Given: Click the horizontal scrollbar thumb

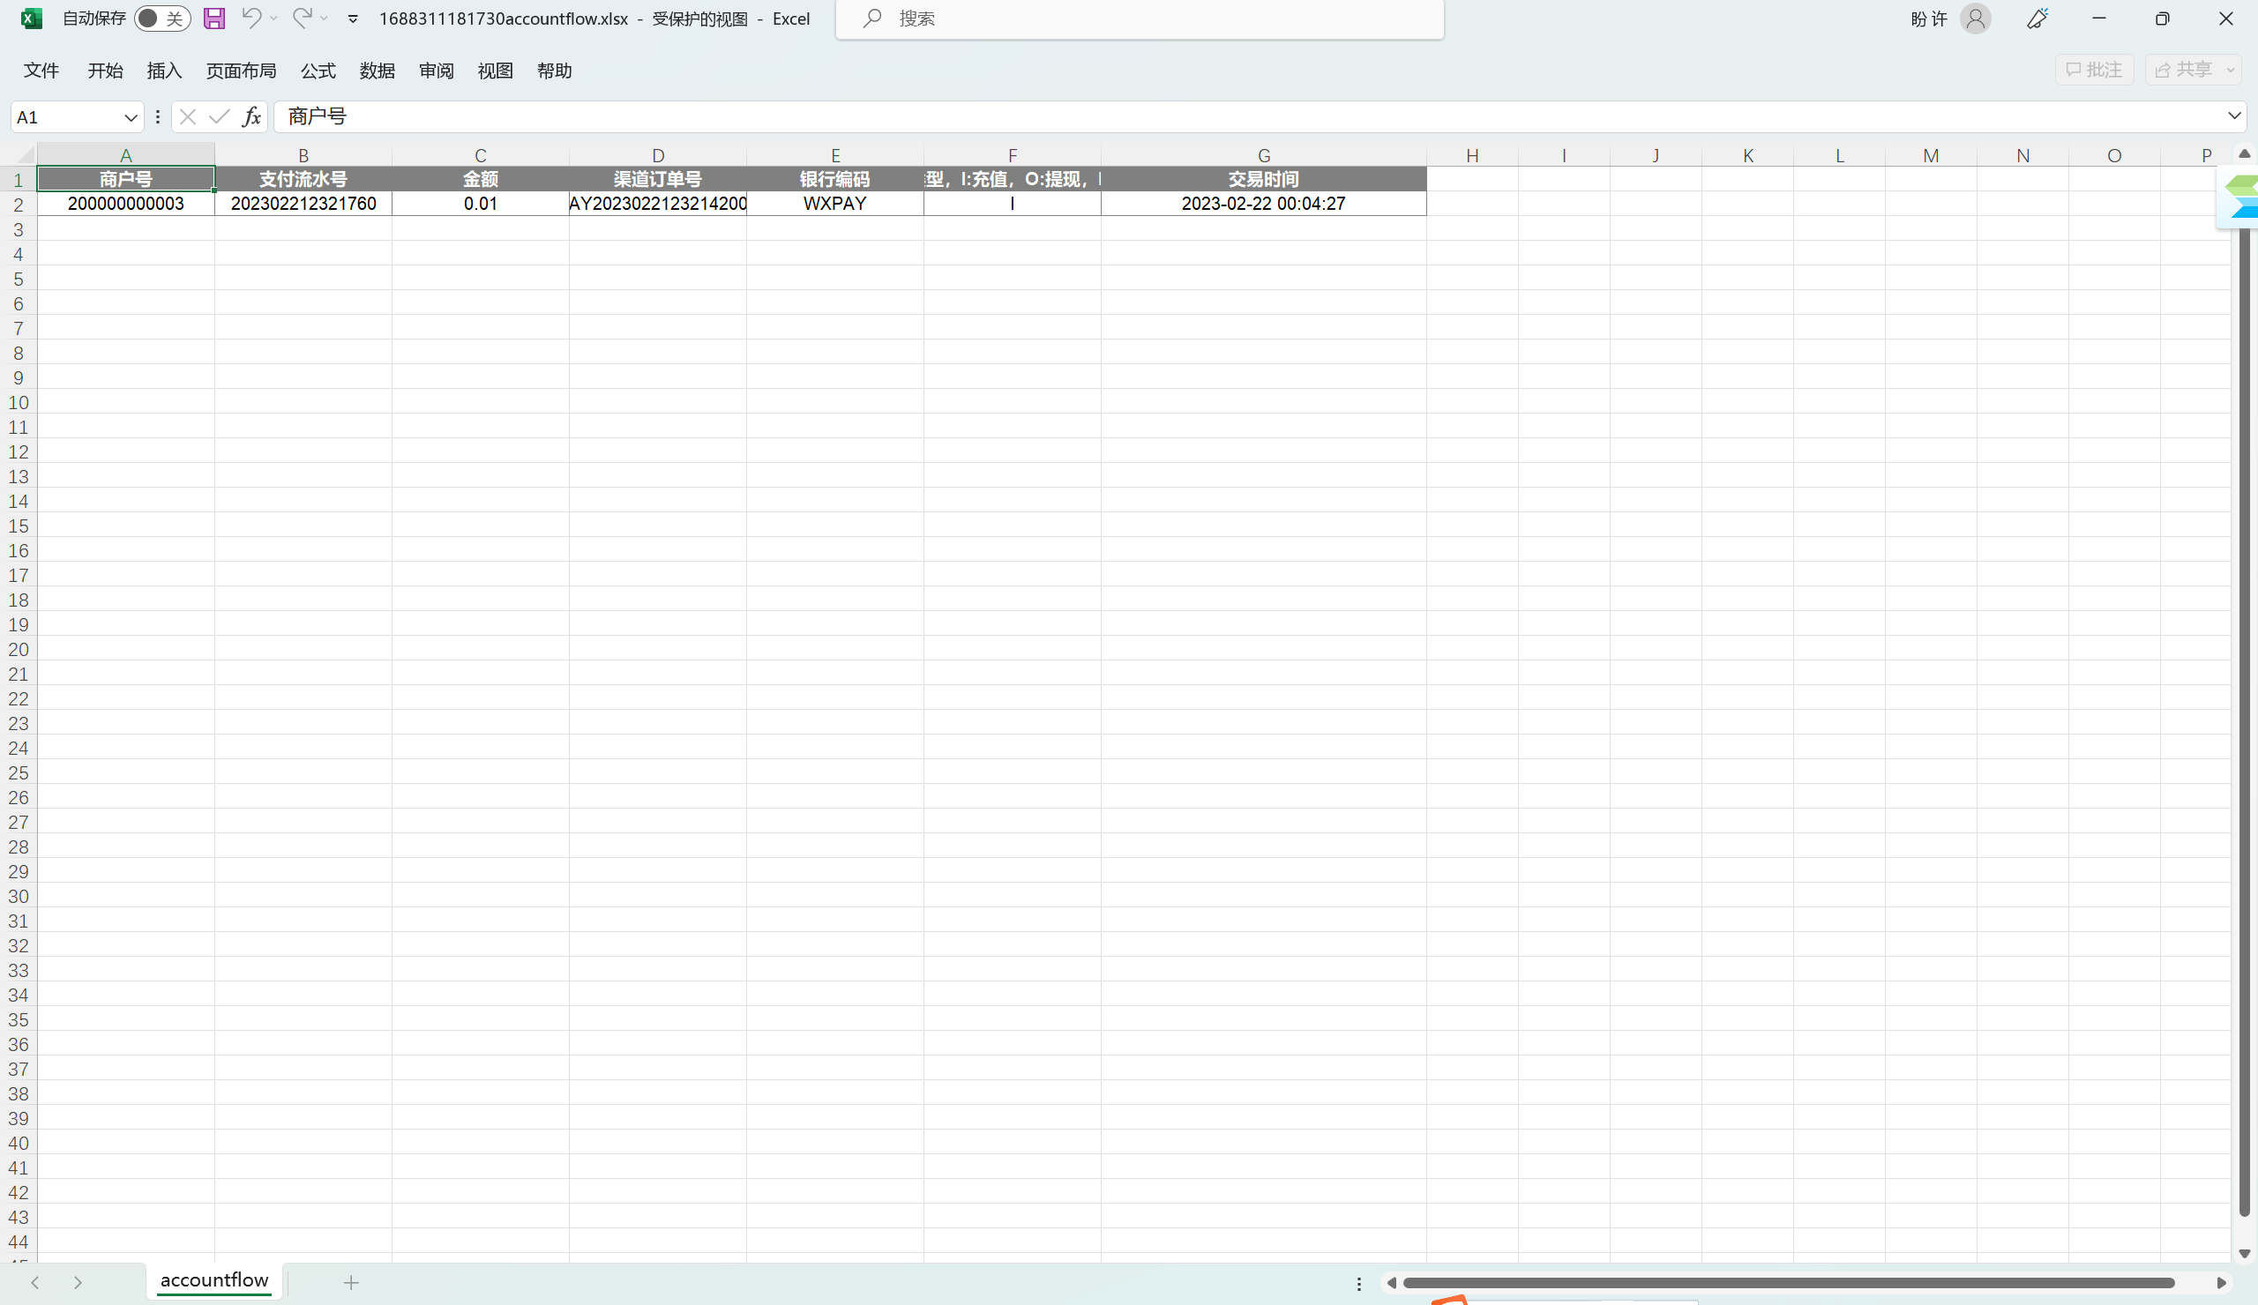Looking at the screenshot, I should [1788, 1284].
